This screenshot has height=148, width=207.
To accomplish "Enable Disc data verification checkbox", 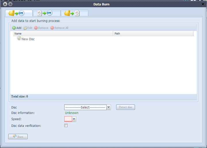I will tap(66, 126).
